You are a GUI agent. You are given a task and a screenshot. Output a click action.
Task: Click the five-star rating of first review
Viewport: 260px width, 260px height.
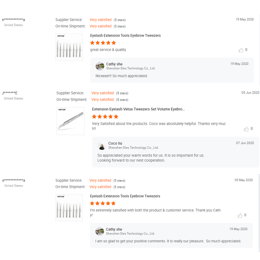pyautogui.click(x=103, y=43)
